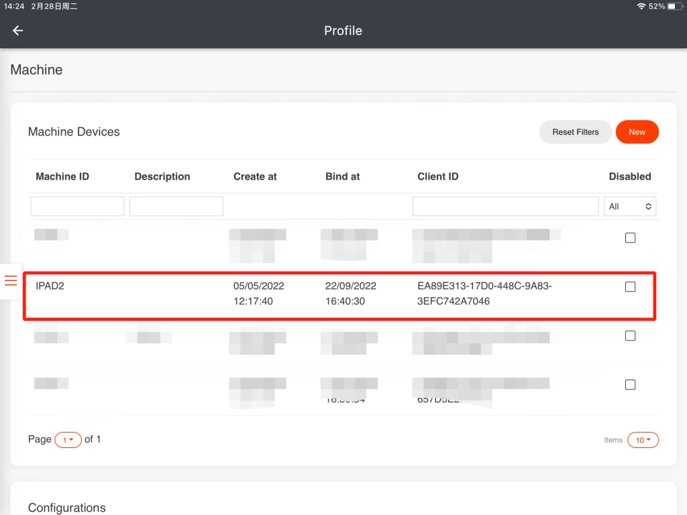Image resolution: width=687 pixels, height=515 pixels.
Task: Check the Disabled box for IPAD2
Action: (x=630, y=287)
